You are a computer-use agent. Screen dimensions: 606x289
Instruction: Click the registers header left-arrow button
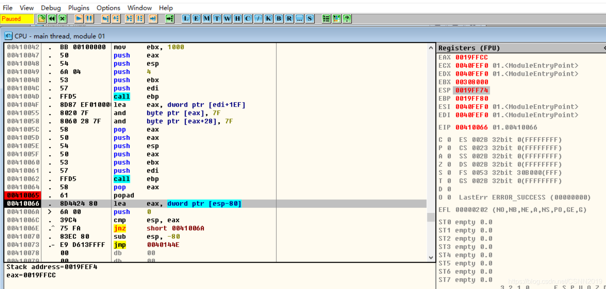[604, 48]
